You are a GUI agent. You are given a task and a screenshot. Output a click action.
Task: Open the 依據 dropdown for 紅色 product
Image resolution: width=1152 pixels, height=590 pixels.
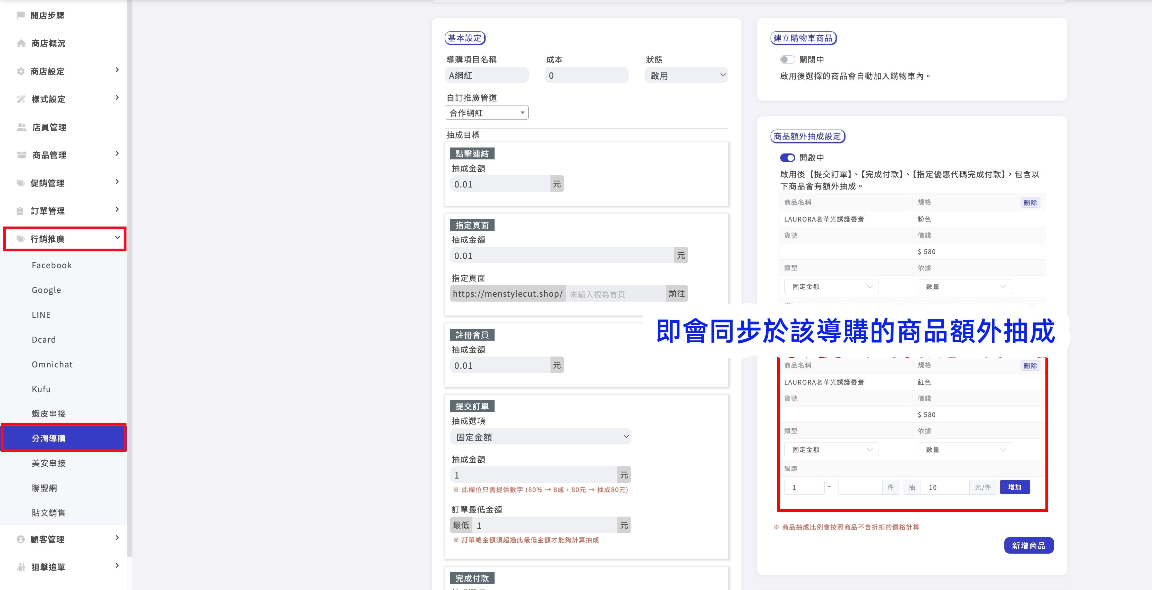pyautogui.click(x=965, y=450)
